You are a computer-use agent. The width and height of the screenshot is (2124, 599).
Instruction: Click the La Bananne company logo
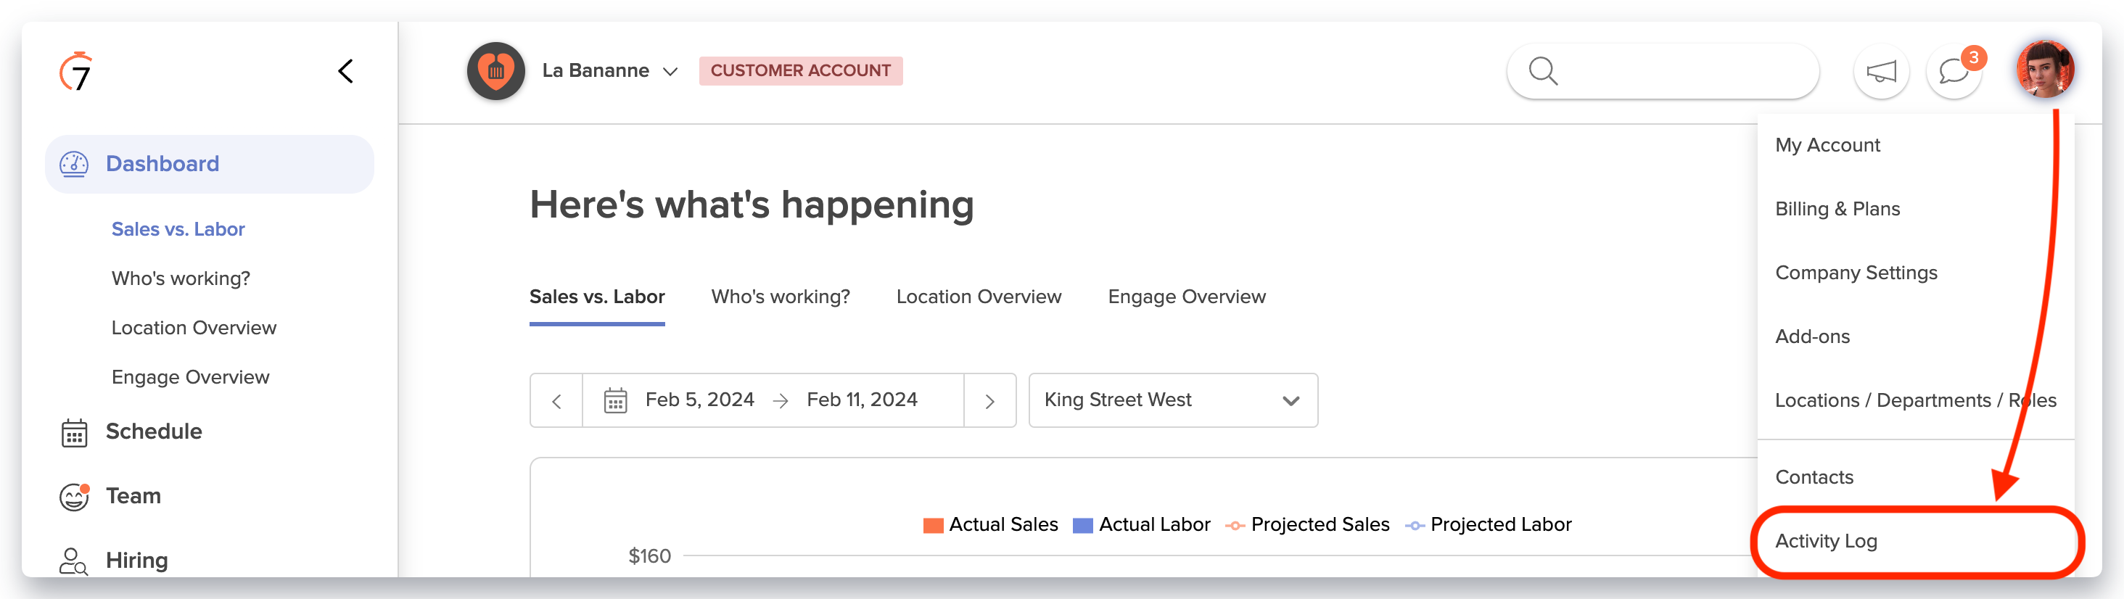point(495,72)
